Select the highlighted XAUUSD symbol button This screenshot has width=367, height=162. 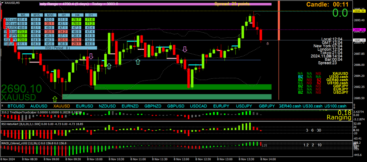click(61, 106)
